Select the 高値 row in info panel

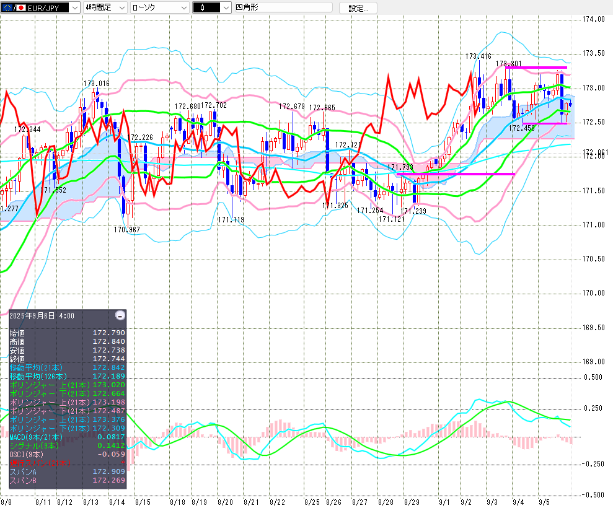(67, 341)
